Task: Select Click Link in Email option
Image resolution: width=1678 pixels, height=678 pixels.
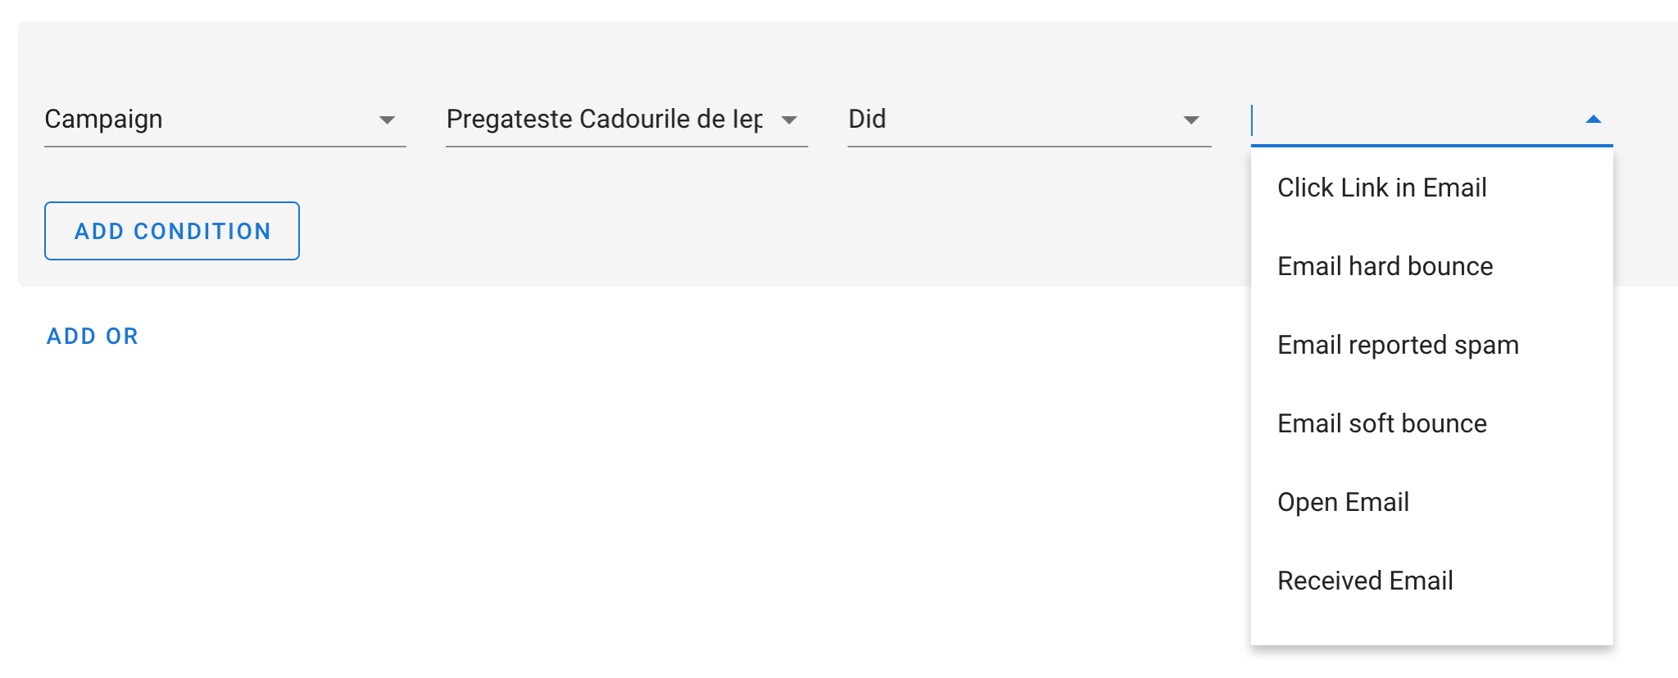Action: tap(1381, 188)
